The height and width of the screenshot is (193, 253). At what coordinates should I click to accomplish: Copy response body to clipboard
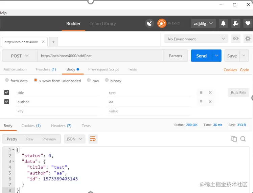coord(234,139)
